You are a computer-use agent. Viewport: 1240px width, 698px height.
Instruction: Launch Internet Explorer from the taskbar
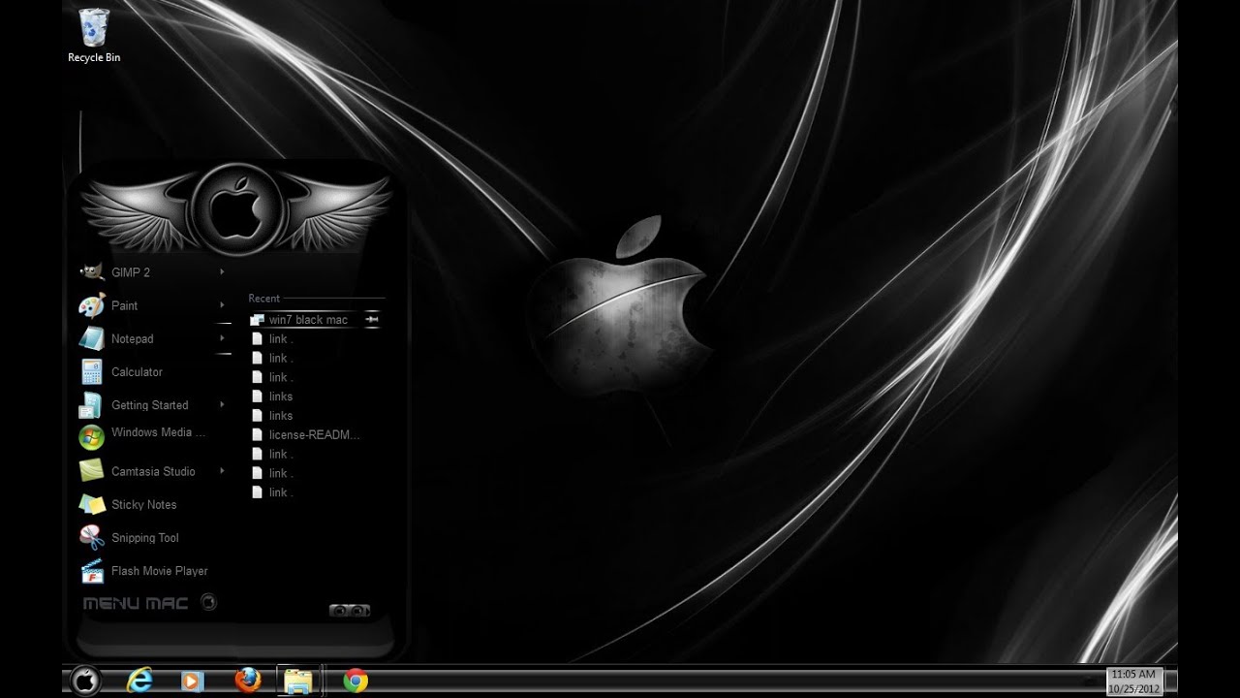point(139,682)
